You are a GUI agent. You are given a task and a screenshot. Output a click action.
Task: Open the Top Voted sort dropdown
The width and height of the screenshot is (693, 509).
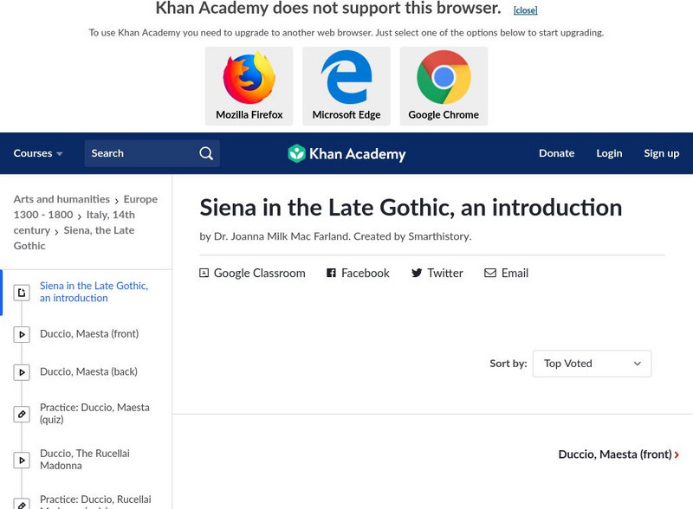pyautogui.click(x=592, y=364)
